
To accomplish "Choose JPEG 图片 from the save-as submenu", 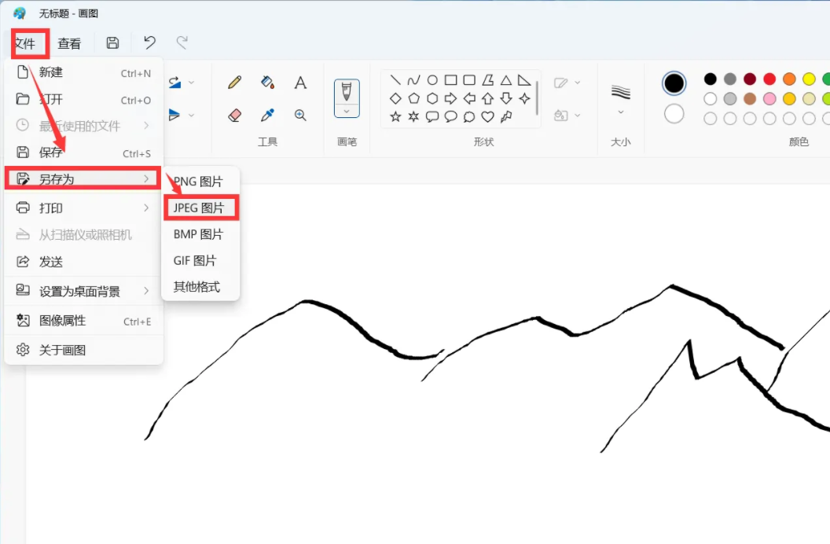I will pyautogui.click(x=199, y=208).
